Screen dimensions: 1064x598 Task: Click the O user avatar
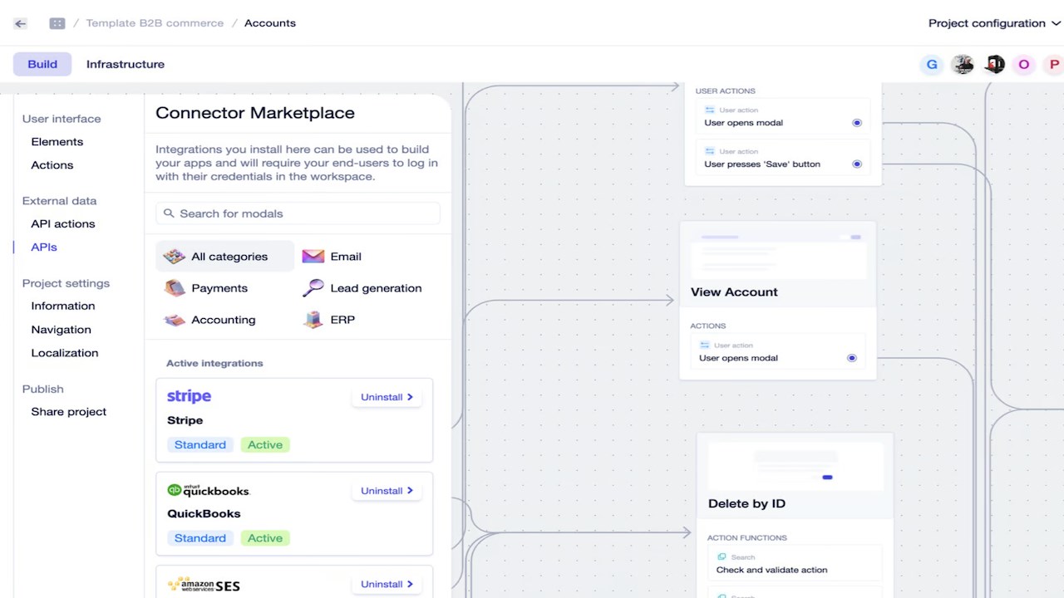click(1024, 64)
